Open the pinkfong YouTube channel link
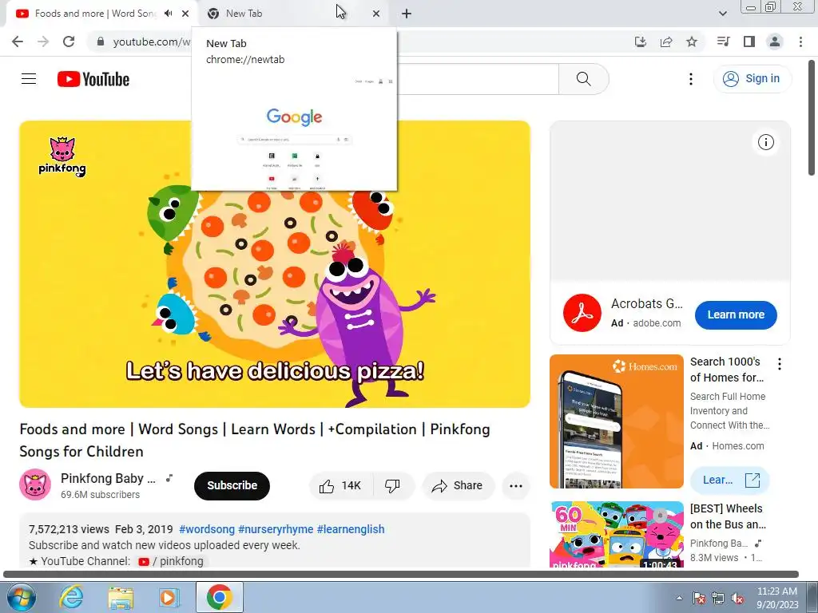Image resolution: width=818 pixels, height=613 pixels. [171, 561]
